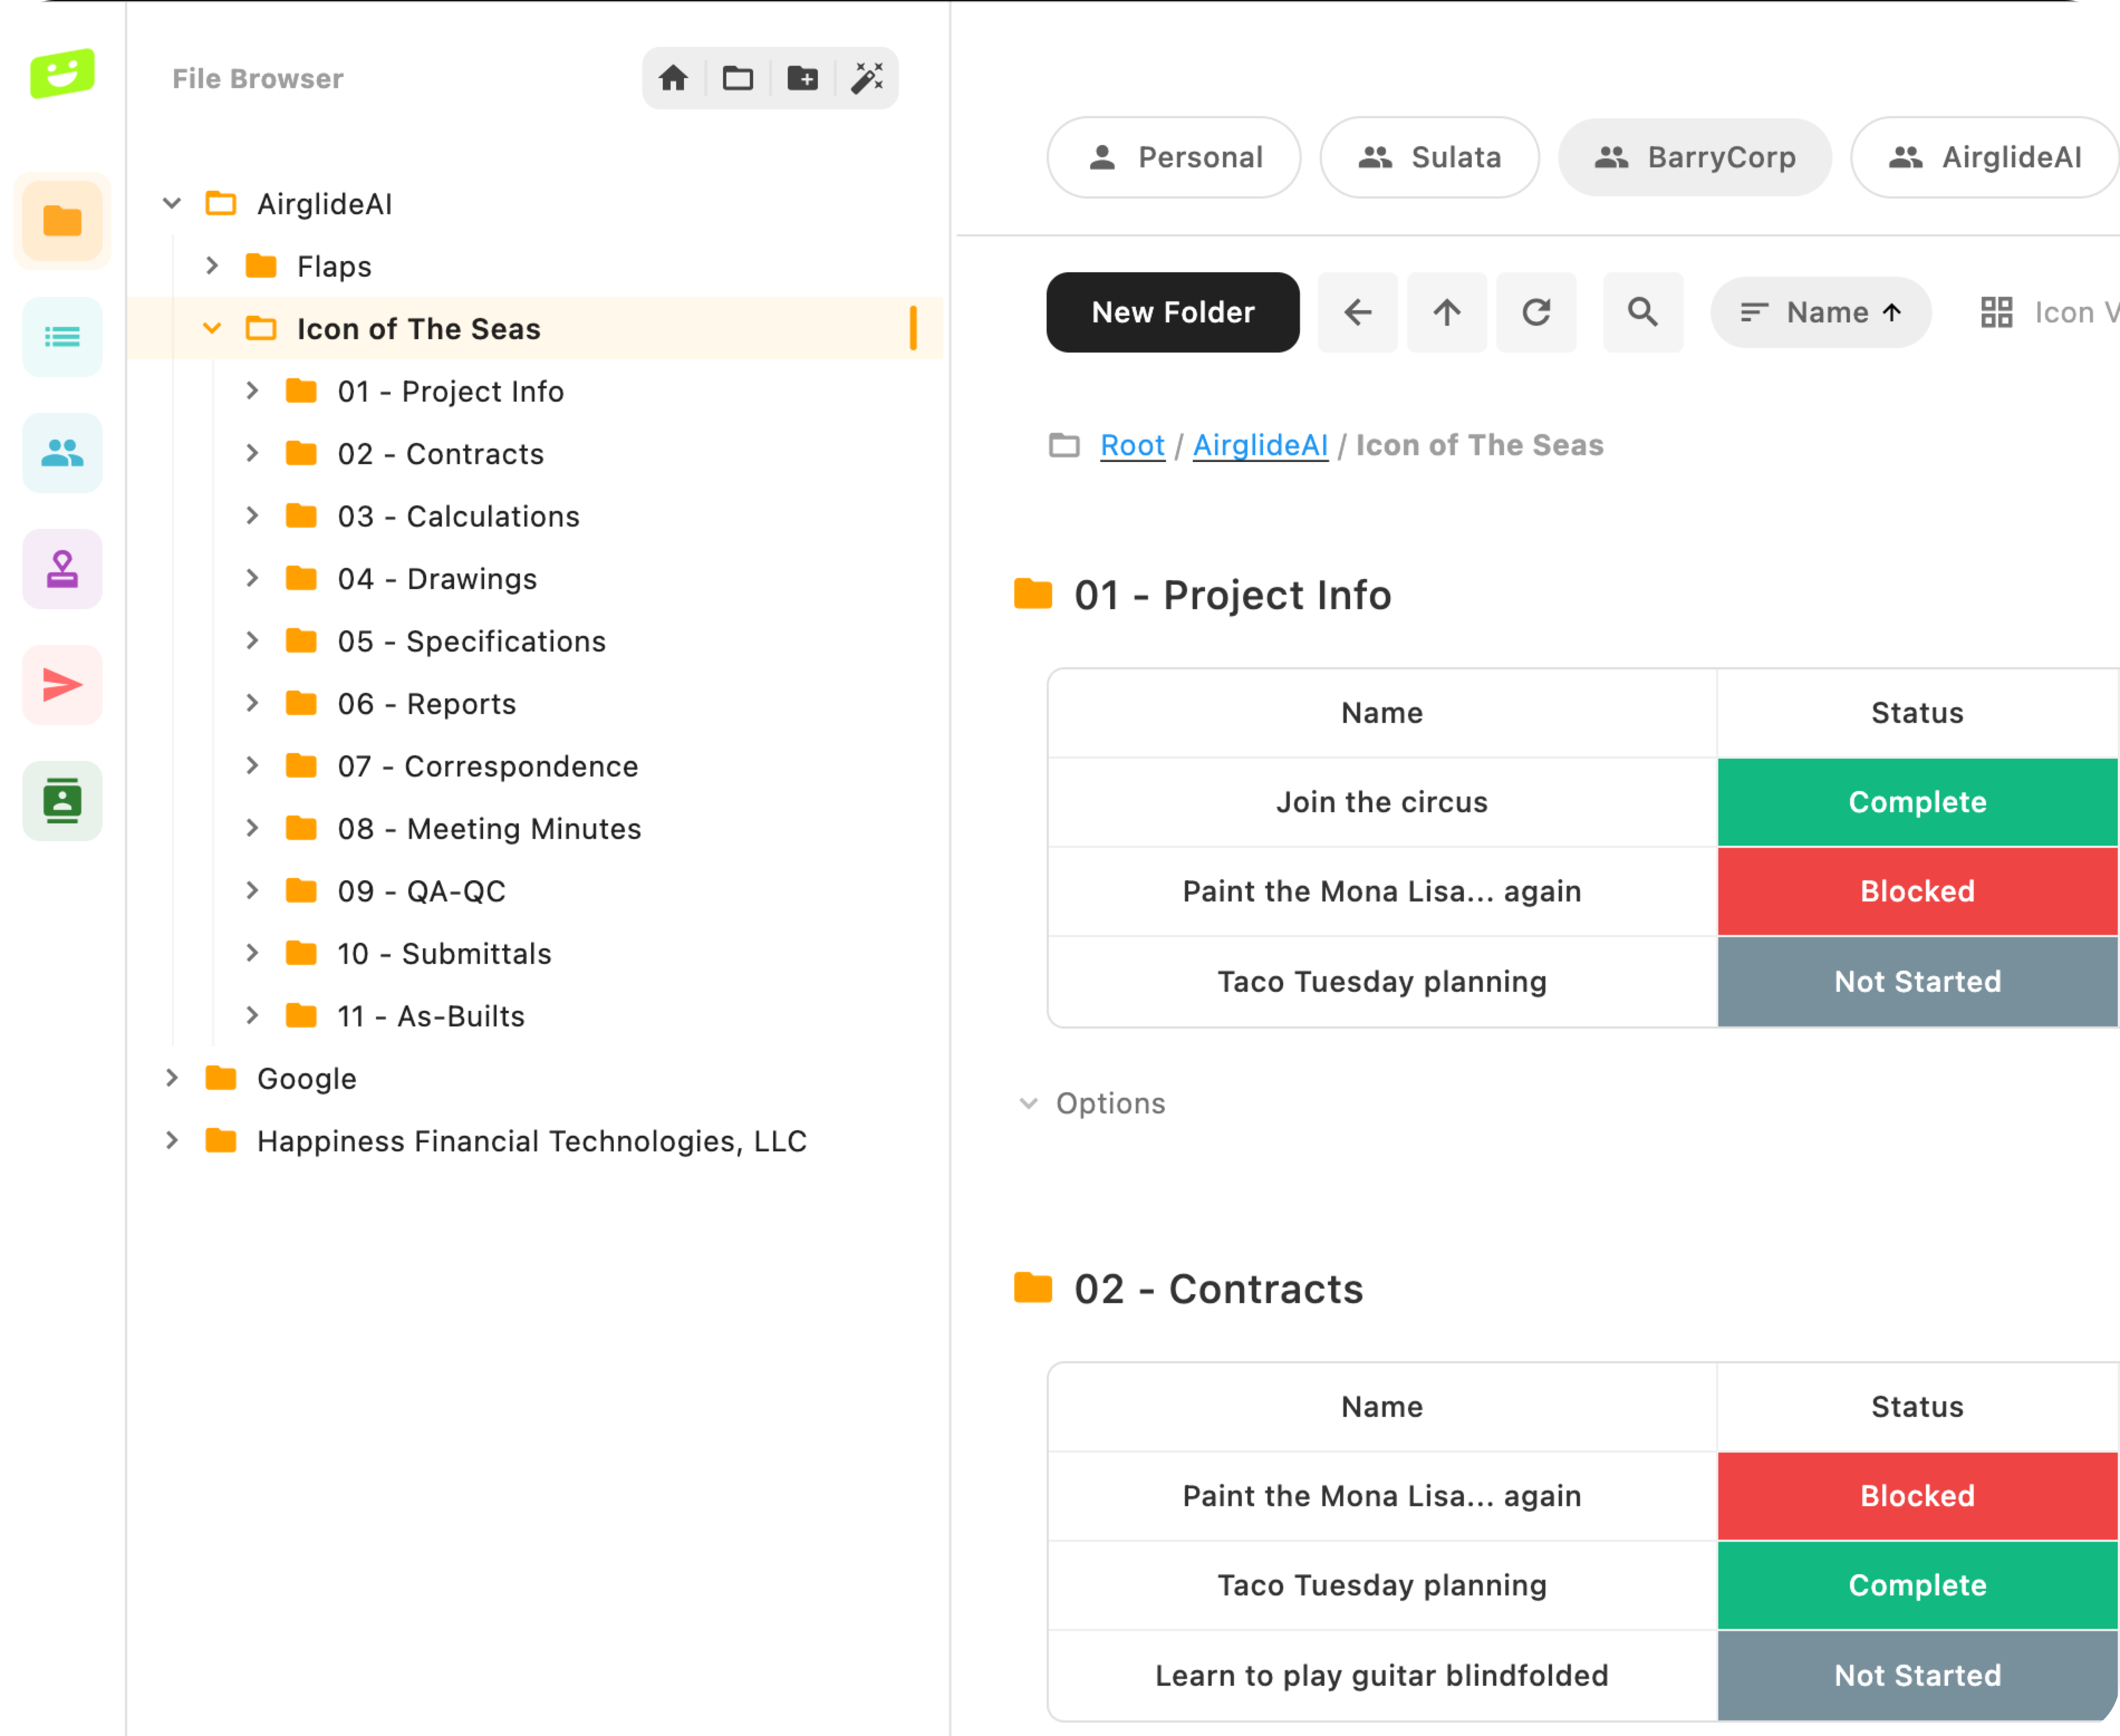The image size is (2120, 1736).
Task: Click the red Blocked status in Project Info
Action: point(1916,891)
